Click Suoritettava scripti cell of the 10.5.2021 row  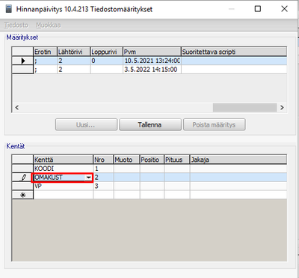coord(234,61)
